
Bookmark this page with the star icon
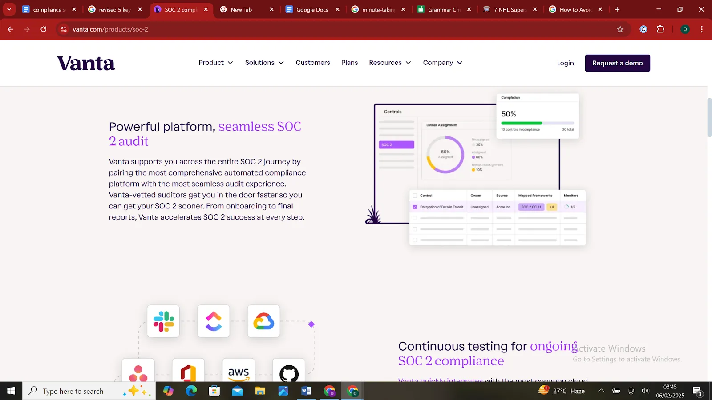620,29
